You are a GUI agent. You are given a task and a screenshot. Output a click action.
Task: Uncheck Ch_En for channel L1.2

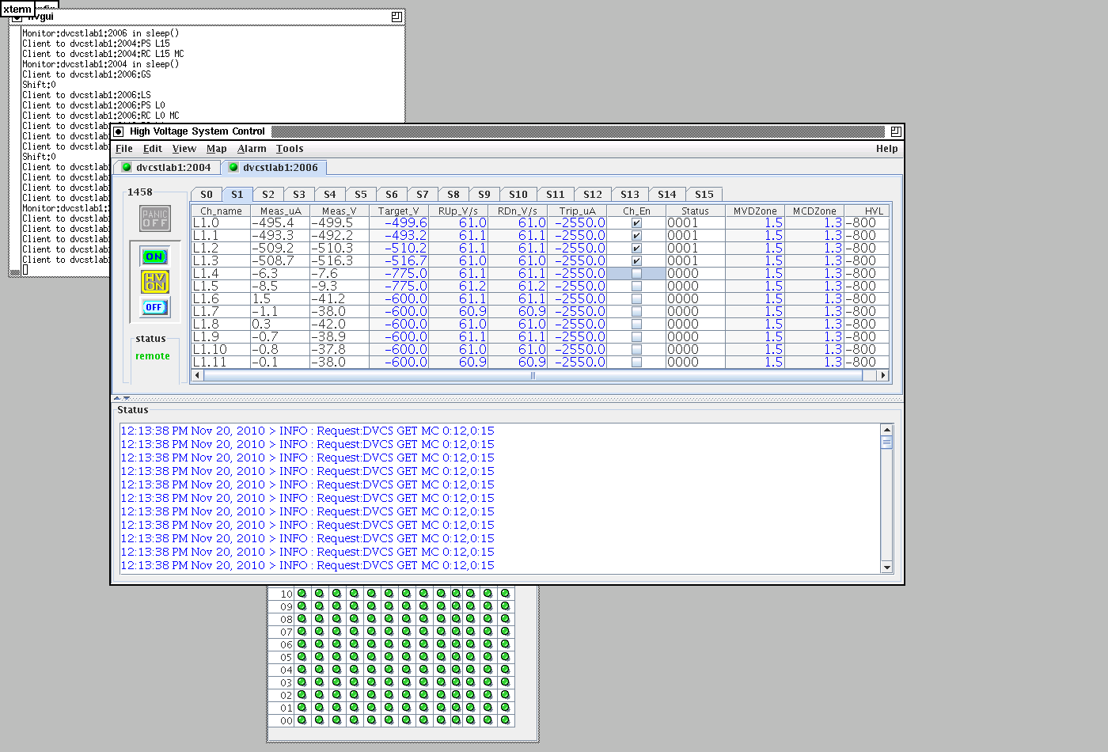tap(636, 249)
